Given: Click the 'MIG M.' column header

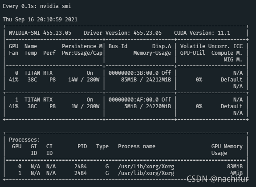Looking at the screenshot, I should click(233, 60).
